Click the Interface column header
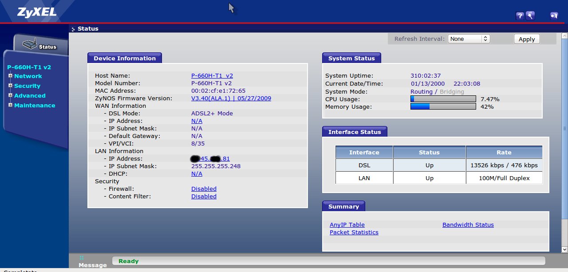This screenshot has width=568, height=272. click(364, 152)
